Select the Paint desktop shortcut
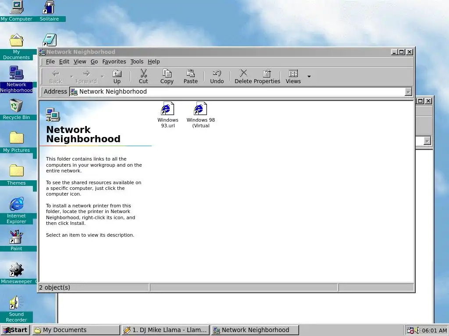The width and height of the screenshot is (449, 336). [x=16, y=241]
